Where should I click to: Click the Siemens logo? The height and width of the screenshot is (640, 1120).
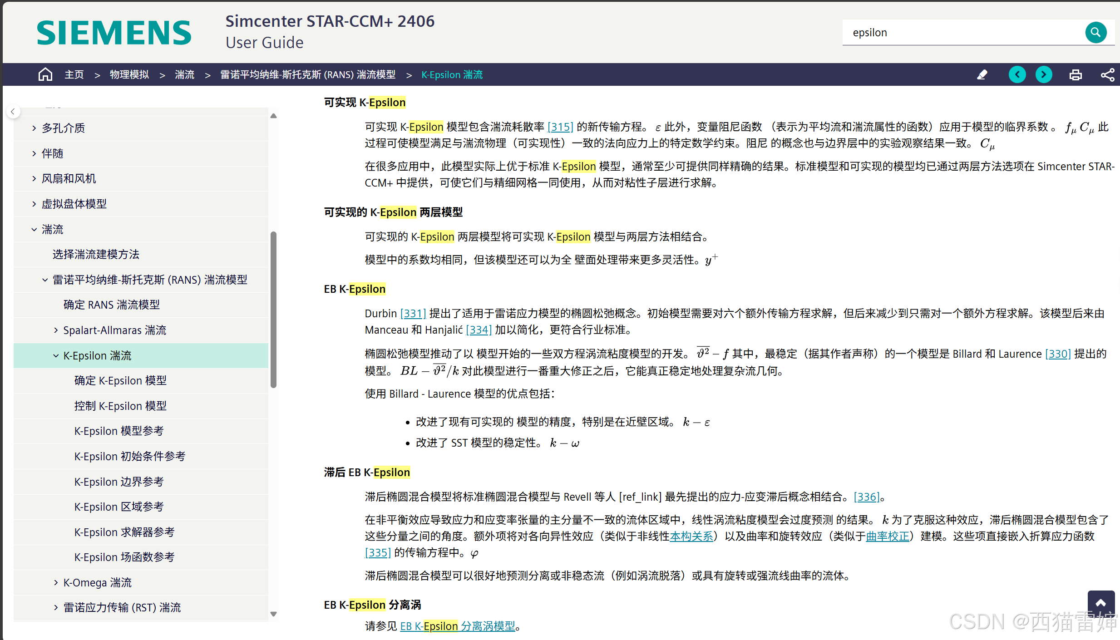coord(114,33)
